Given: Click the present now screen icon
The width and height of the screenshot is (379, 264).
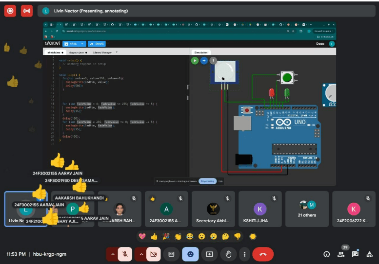Looking at the screenshot, I should (209, 254).
